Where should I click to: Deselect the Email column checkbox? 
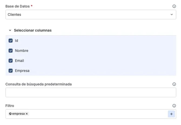click(11, 61)
